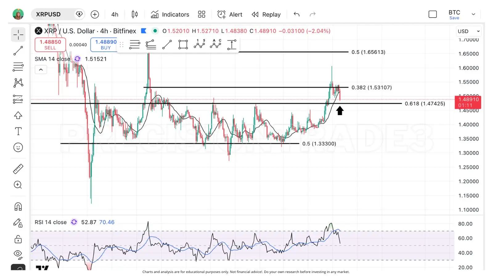Screen dimensions: 493x277
Task: Open the emoji sticker tool
Action: pyautogui.click(x=18, y=147)
